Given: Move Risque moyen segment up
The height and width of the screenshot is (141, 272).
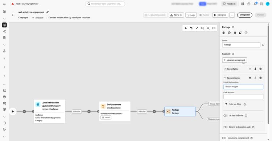Looking at the screenshot, I should 250,78.
